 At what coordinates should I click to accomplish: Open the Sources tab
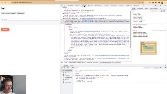(84, 6)
